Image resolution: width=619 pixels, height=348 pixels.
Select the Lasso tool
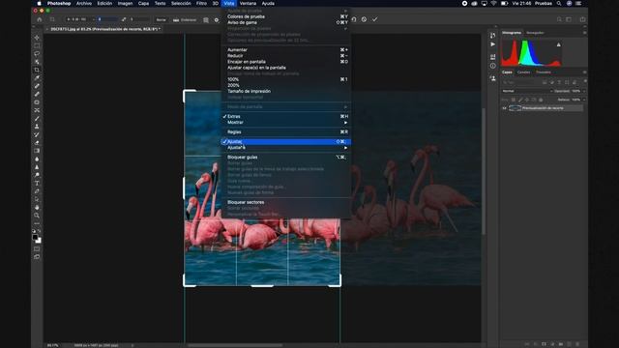point(37,54)
